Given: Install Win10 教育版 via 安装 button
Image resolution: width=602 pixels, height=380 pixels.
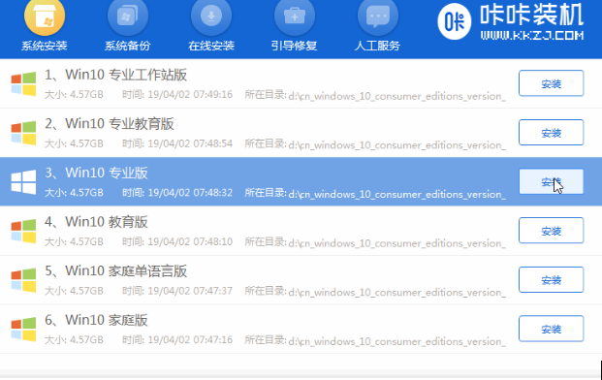Looking at the screenshot, I should [551, 231].
